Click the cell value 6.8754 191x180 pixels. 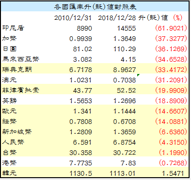tap(125, 142)
